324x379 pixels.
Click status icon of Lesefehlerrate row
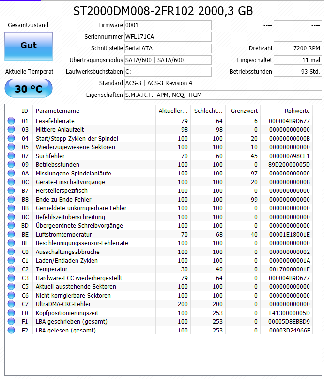(11, 121)
